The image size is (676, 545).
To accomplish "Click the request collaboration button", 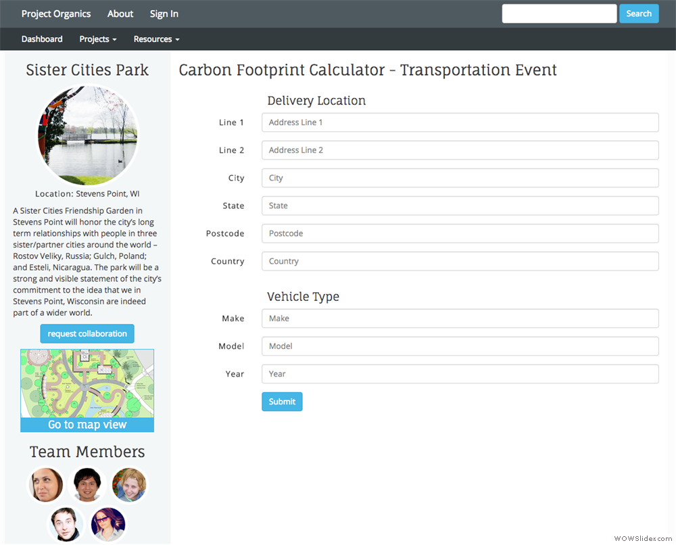I will (x=87, y=334).
